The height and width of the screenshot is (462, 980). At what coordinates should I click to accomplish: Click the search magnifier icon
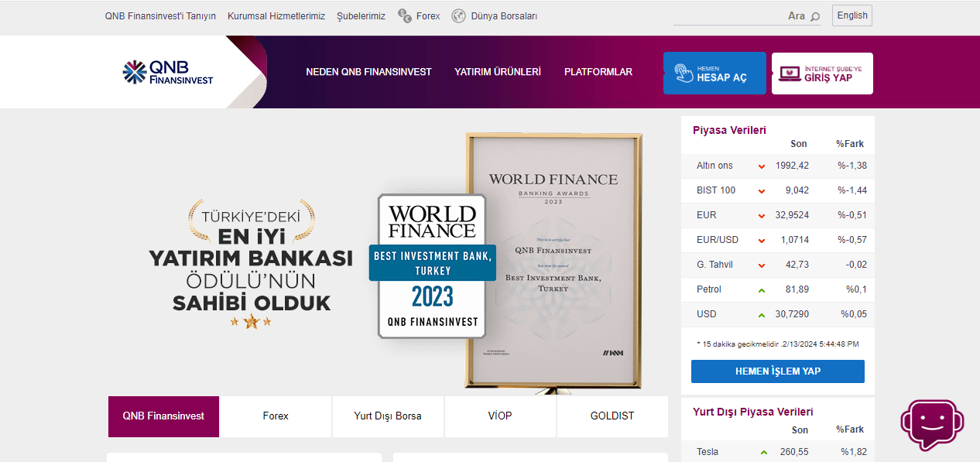pos(814,16)
